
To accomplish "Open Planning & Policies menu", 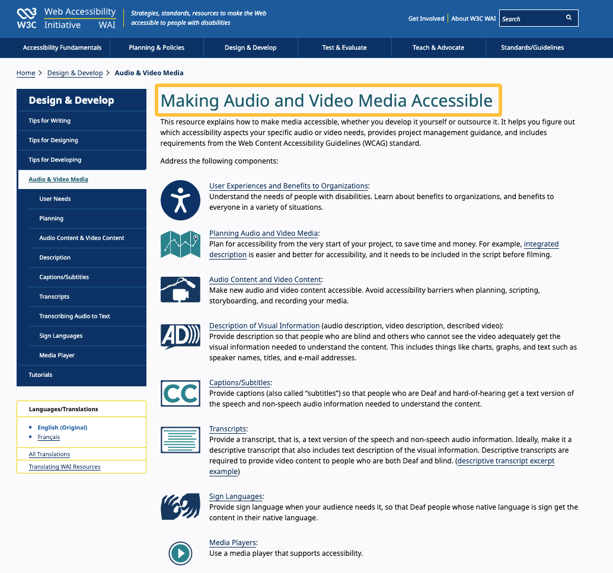I will click(157, 47).
